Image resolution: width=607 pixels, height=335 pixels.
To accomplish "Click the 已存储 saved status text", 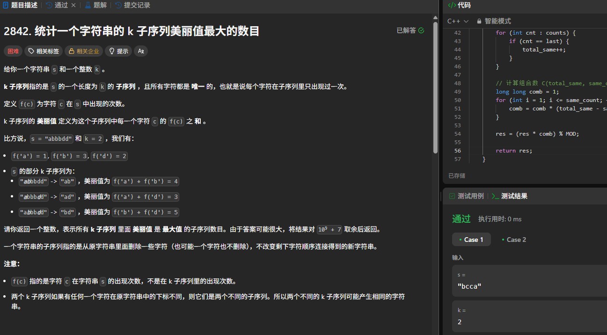I will [457, 175].
